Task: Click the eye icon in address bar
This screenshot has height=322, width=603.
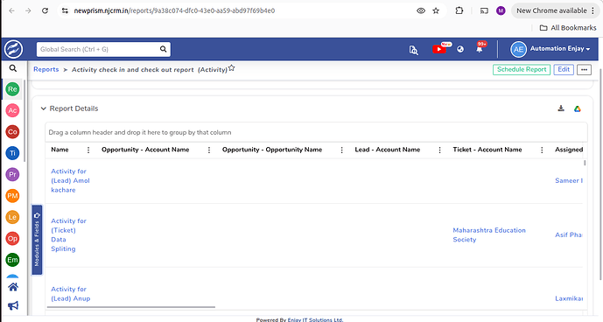Action: [421, 10]
